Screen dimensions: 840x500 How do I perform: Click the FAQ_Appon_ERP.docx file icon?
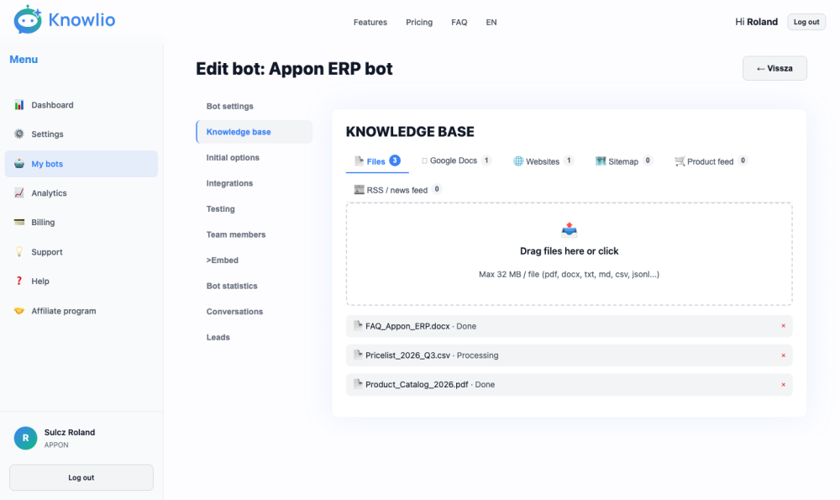pos(358,325)
